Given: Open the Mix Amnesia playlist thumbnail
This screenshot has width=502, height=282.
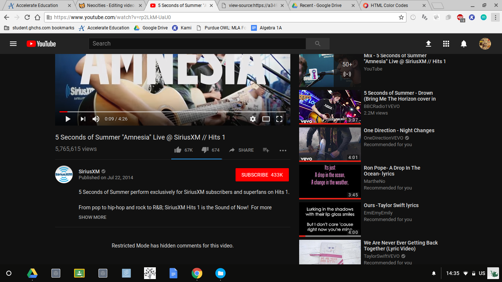Looking at the screenshot, I should [330, 70].
